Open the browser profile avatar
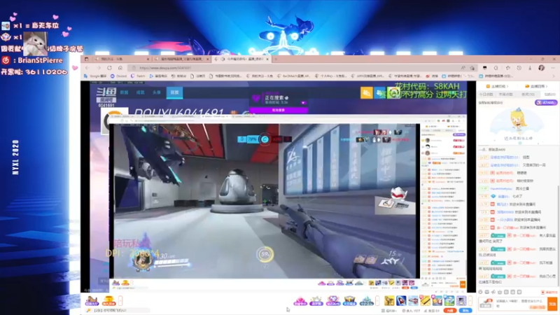 541,68
